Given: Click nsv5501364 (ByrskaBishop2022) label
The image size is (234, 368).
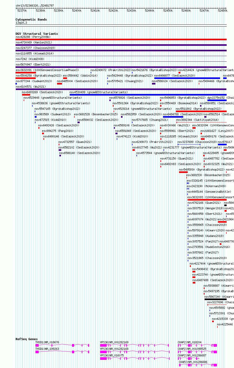Looking at the screenshot, I should [x=136, y=103].
